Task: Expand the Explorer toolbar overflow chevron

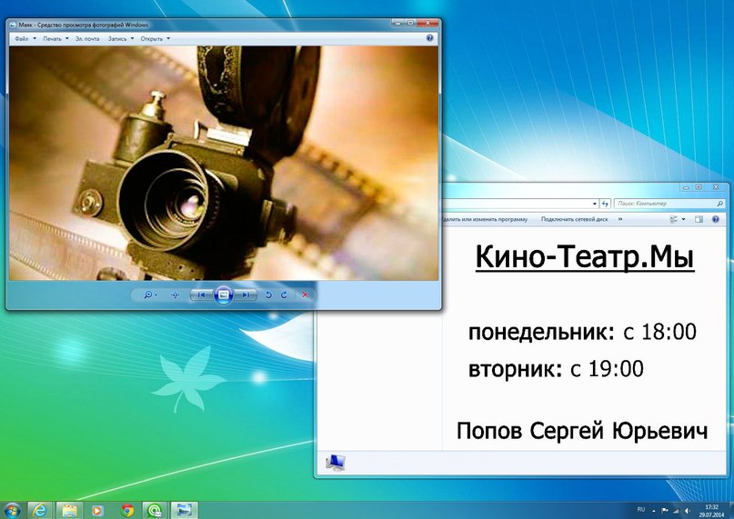Action: point(620,219)
